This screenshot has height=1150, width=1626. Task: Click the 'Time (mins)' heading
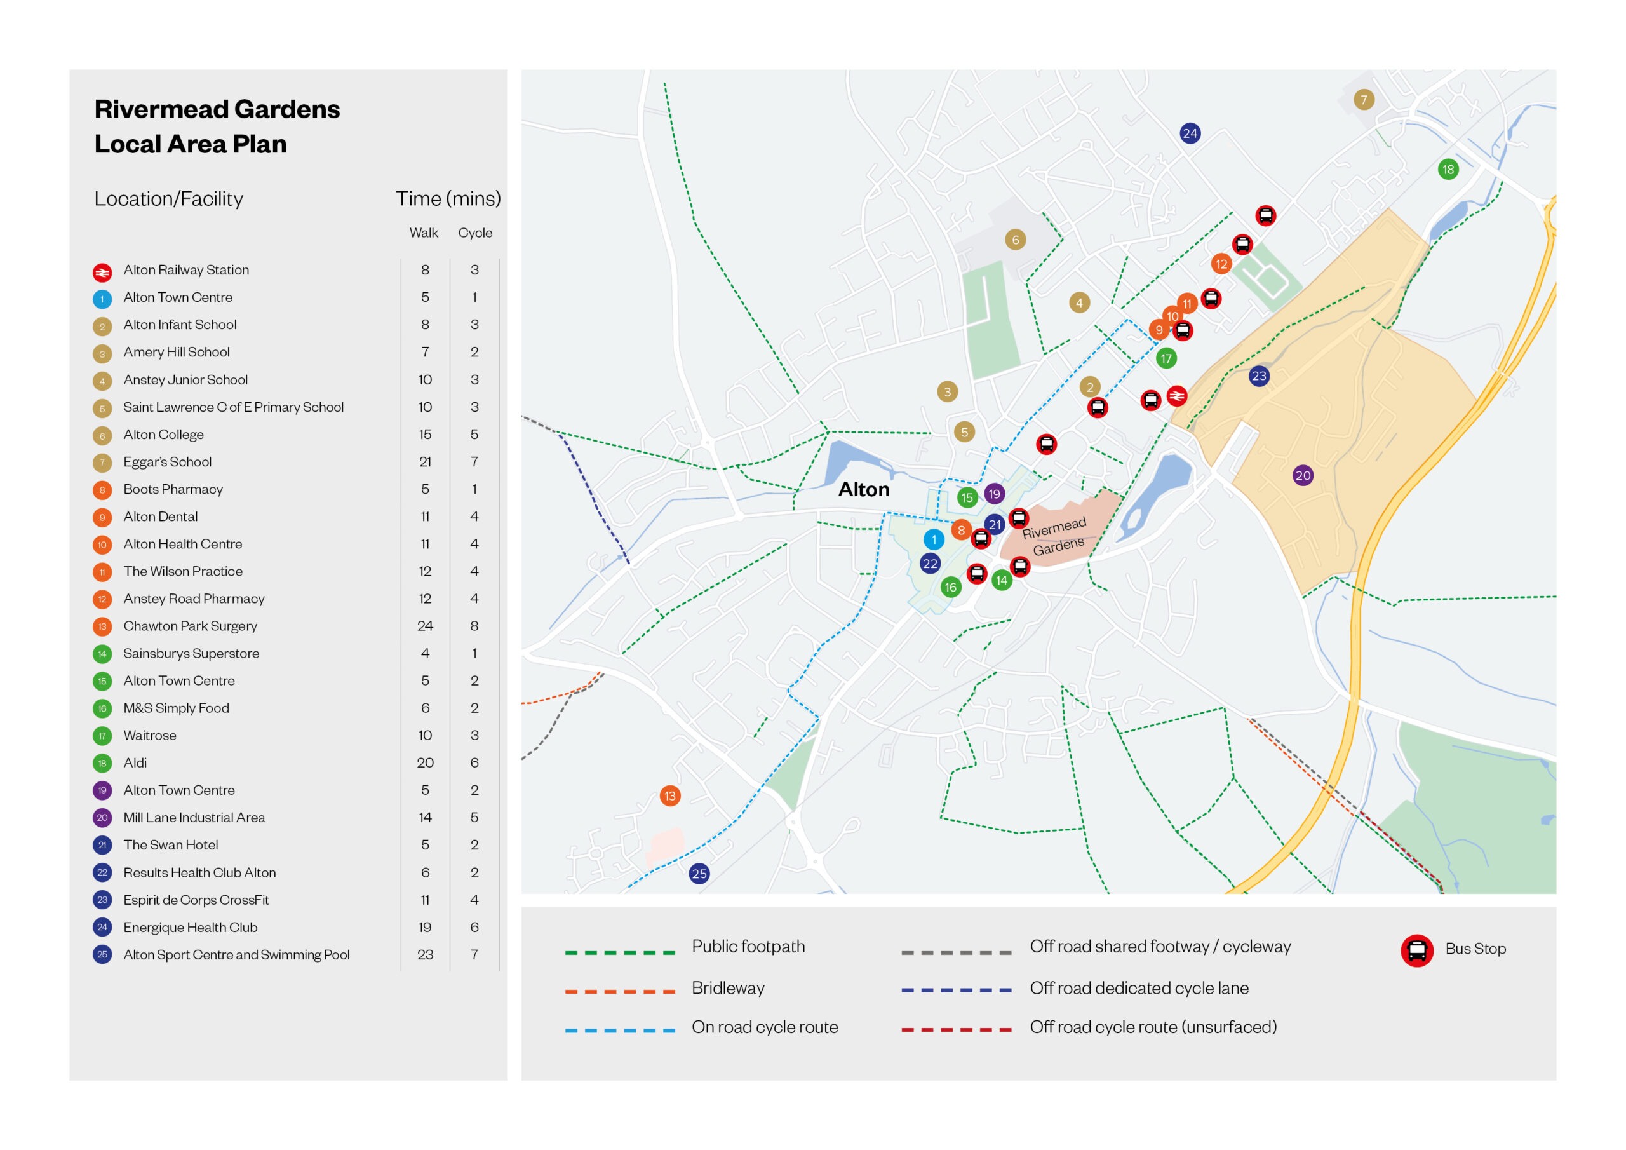click(x=448, y=198)
